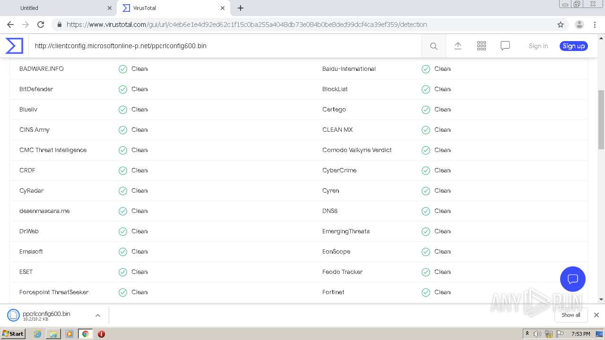Close the VirusTotal tab

tap(223, 8)
